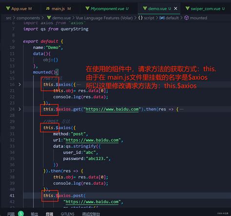The width and height of the screenshot is (231, 216).
Task: Click the this.$axios.post( call on line 41
Action: click(64, 196)
